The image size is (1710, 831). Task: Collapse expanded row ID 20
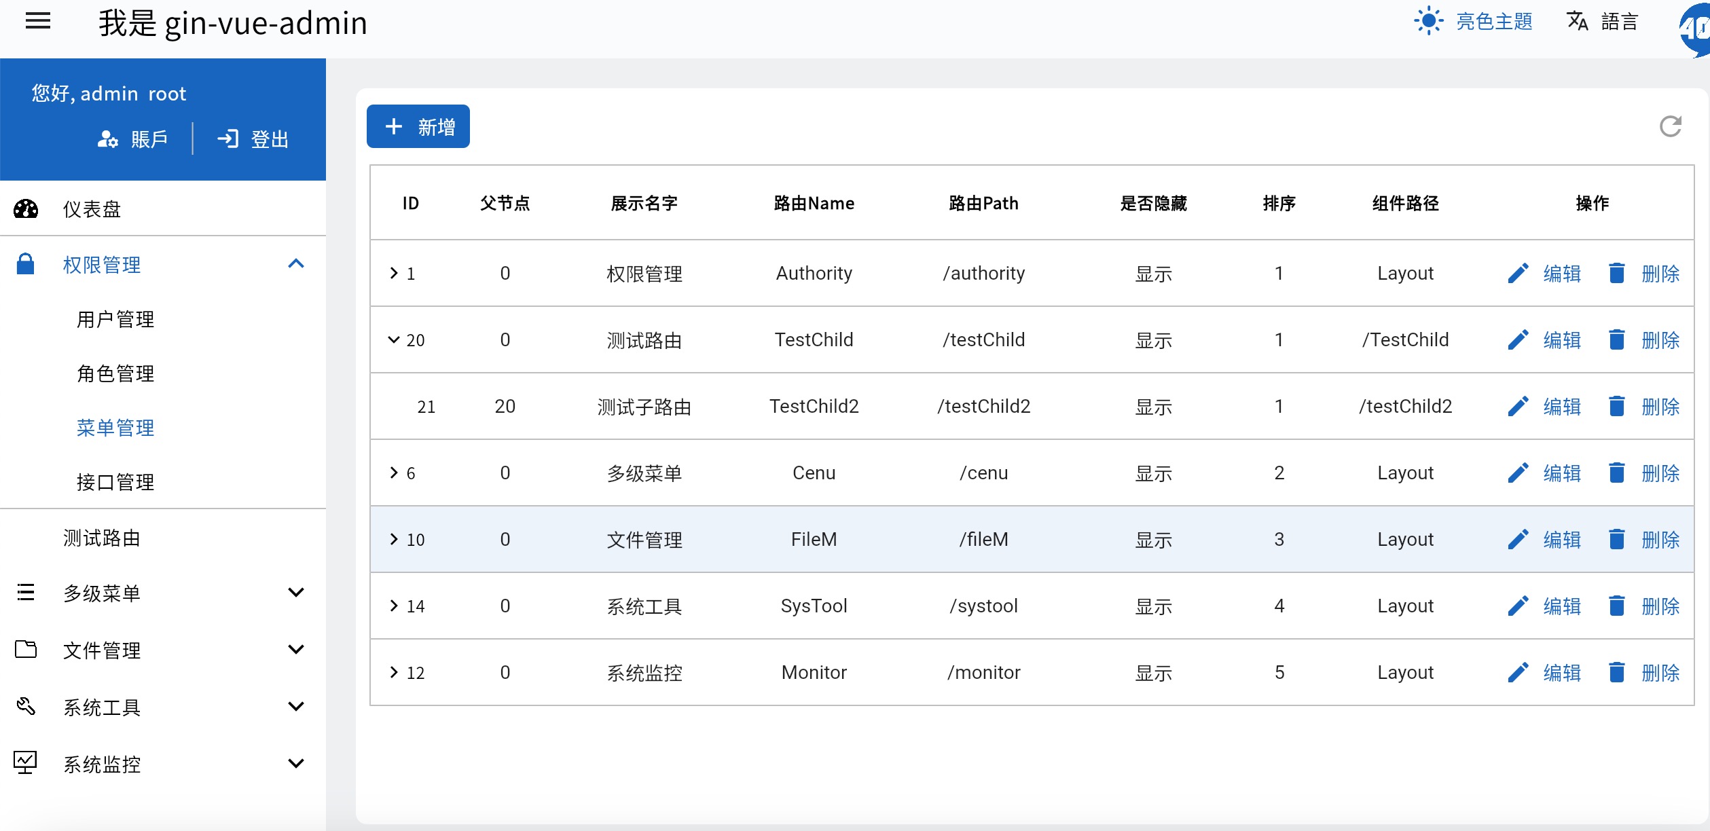point(394,339)
